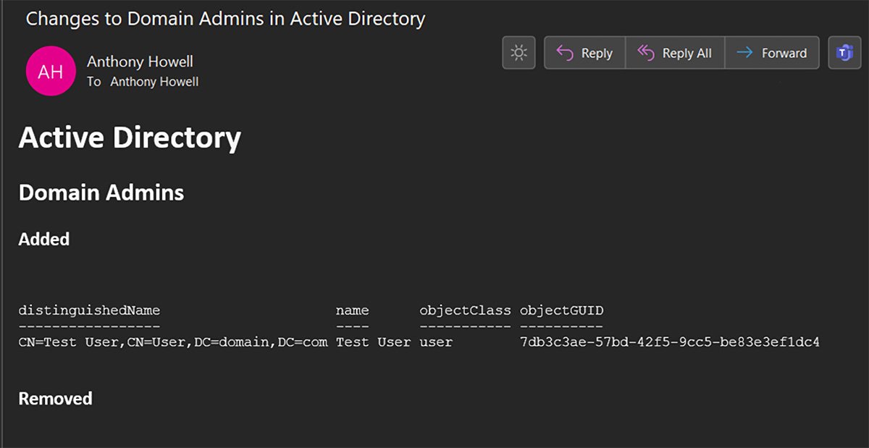Viewport: 869px width, 448px height.
Task: Click the brightness icon left of Reply
Action: [x=519, y=52]
